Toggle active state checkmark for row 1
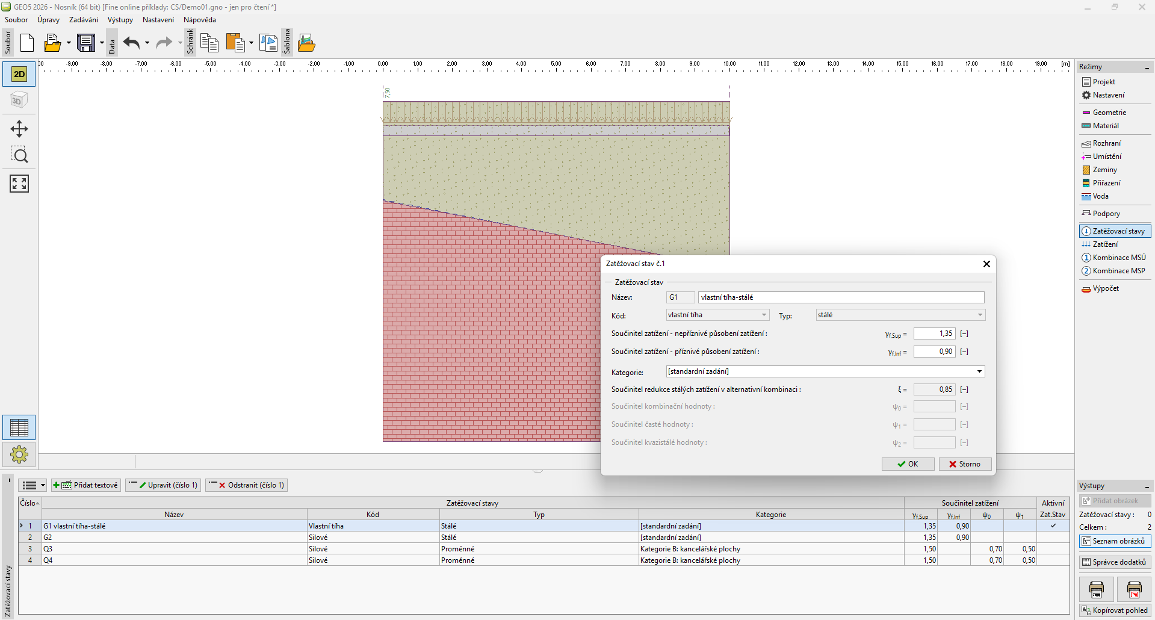 click(1053, 526)
